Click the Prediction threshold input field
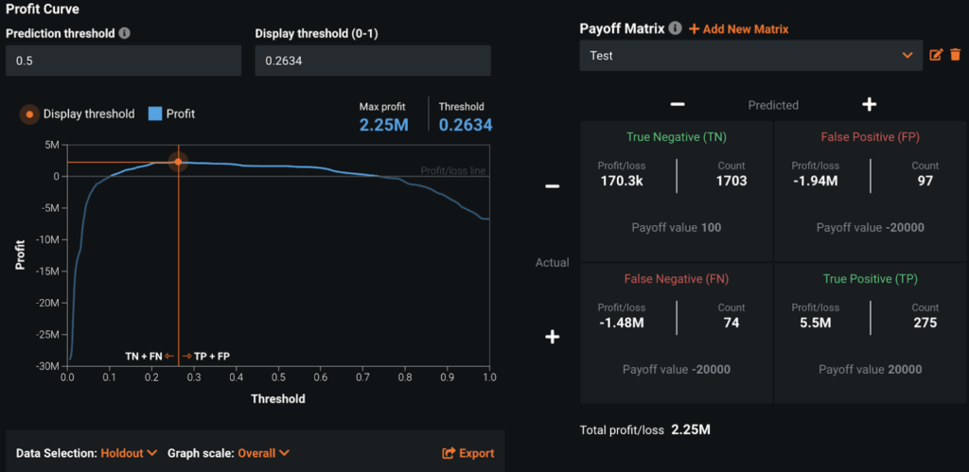Image resolution: width=969 pixels, height=472 pixels. click(x=123, y=61)
